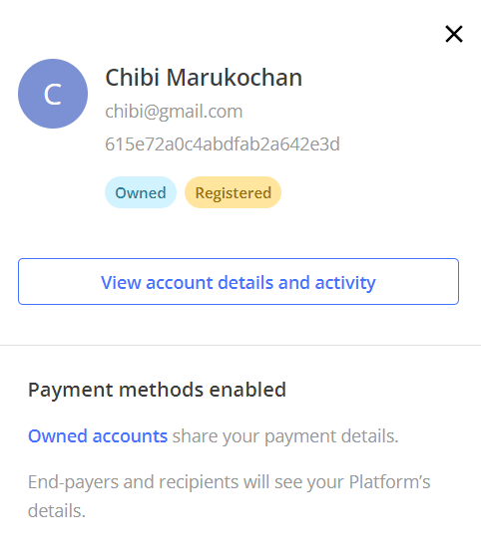Click the Owned status badge
Image resolution: width=481 pixels, height=557 pixels.
click(x=141, y=192)
